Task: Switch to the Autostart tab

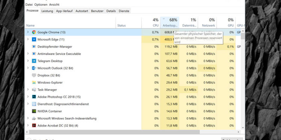Action: [x=82, y=11]
